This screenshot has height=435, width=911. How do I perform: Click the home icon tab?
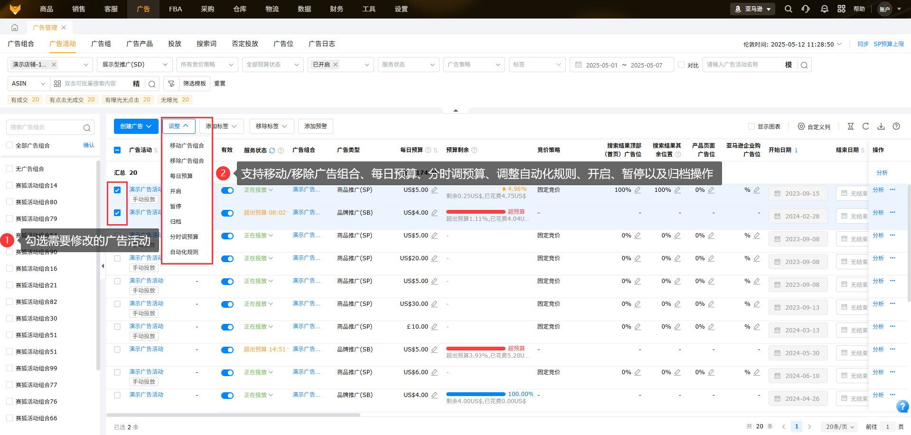pos(15,28)
